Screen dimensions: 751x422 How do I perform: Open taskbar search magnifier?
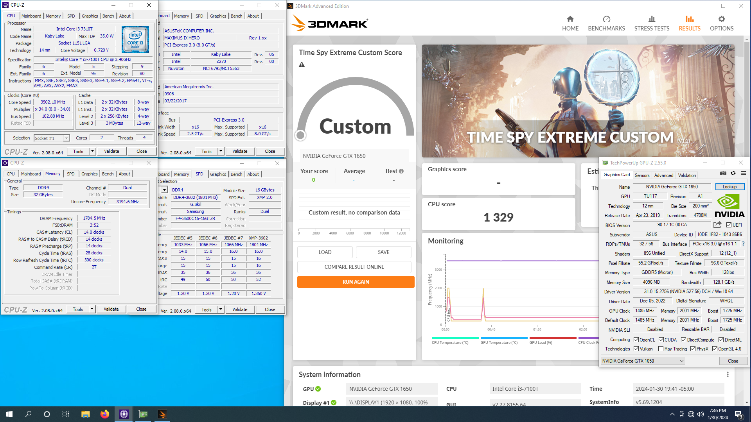[x=28, y=414]
